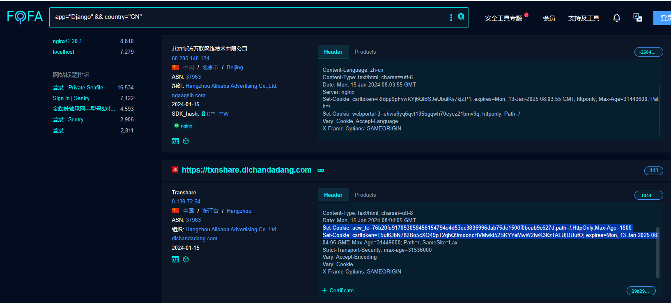Image resolution: width=671 pixels, height=303 pixels.
Task: Click the SDK_hash value C**...**W
Action: pyautogui.click(x=218, y=114)
